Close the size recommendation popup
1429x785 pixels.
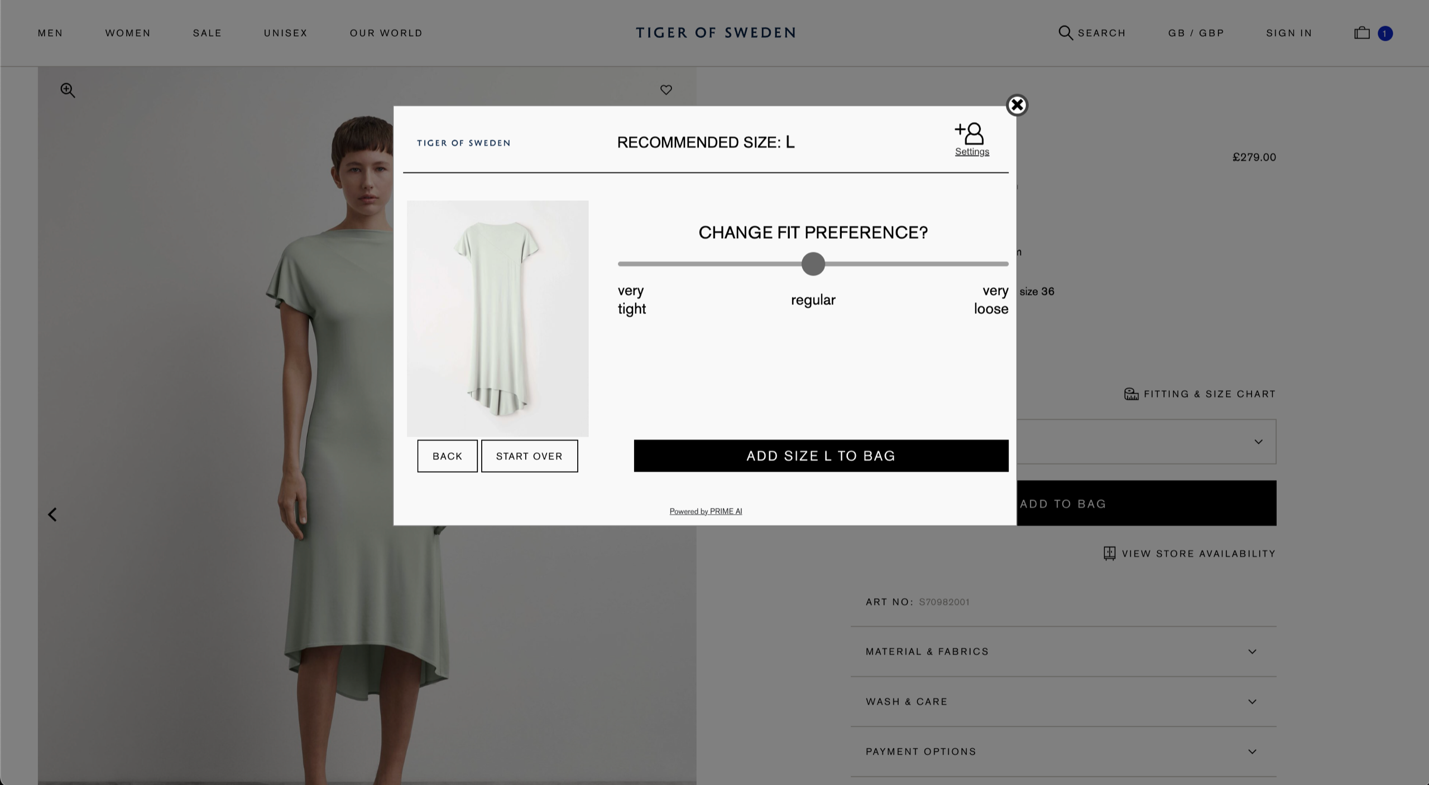1016,105
